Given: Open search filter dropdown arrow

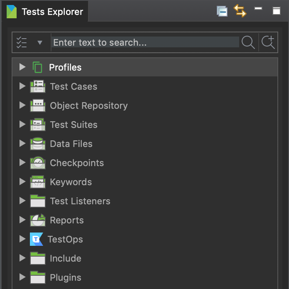Looking at the screenshot, I should click(x=40, y=42).
